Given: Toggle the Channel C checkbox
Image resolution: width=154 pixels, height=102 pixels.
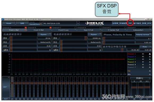Looking at the screenshot, I should tap(75, 28).
